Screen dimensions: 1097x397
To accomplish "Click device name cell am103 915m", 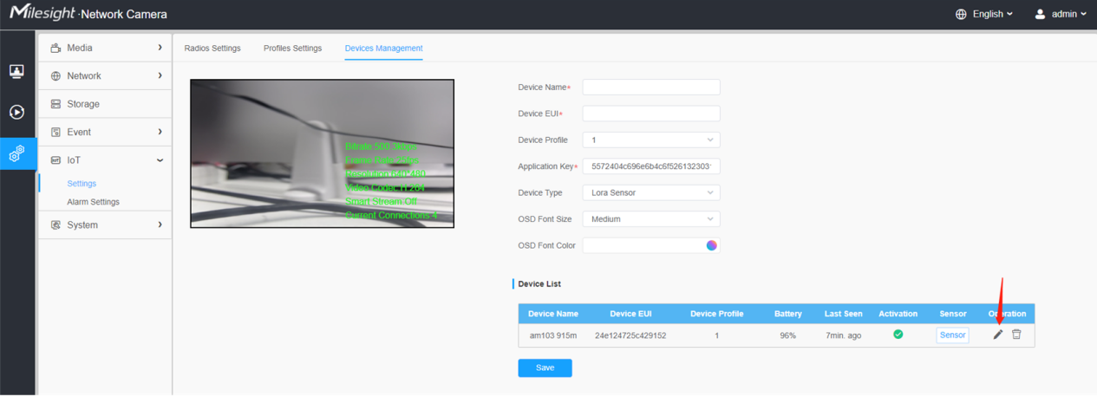I will 553,335.
